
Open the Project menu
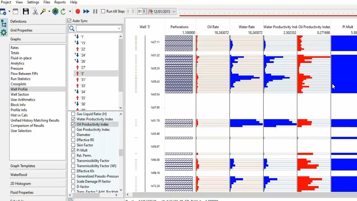6,2
